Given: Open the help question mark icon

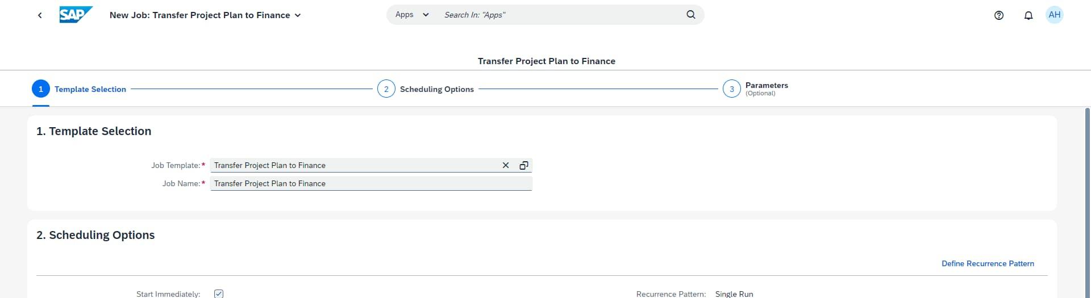Looking at the screenshot, I should point(998,15).
